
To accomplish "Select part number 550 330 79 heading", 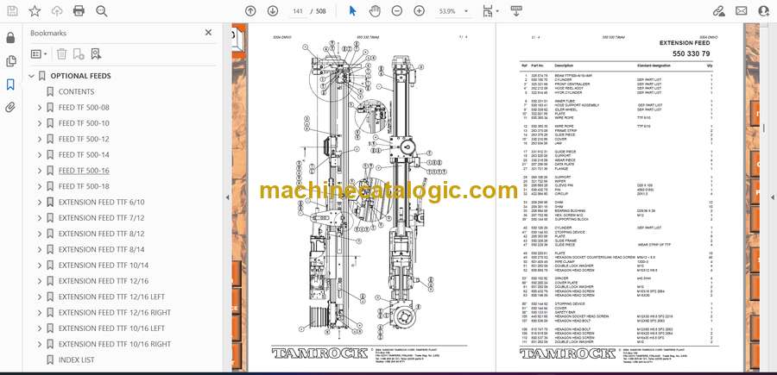I will pyautogui.click(x=692, y=53).
